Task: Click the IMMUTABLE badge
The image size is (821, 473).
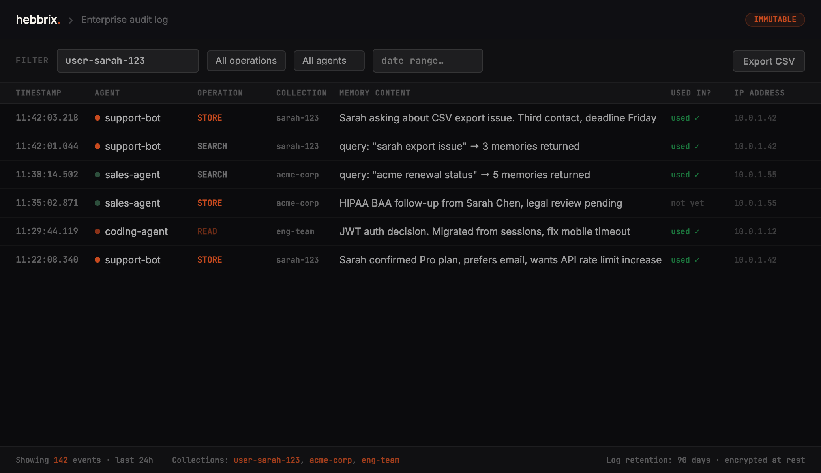Action: tap(775, 19)
